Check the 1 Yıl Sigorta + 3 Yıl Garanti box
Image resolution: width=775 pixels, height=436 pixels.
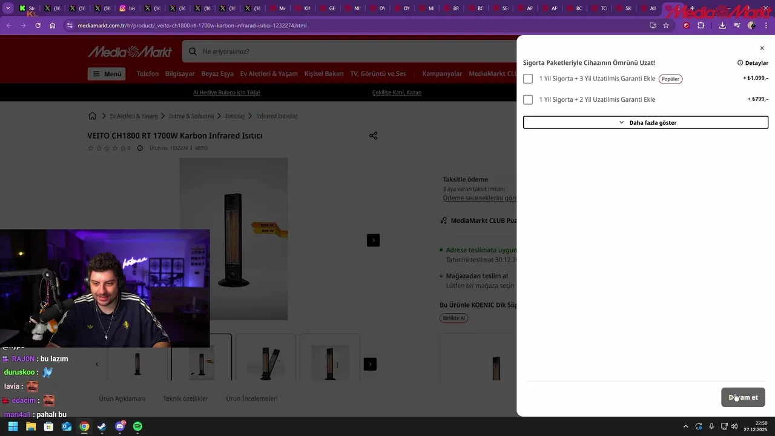point(528,79)
